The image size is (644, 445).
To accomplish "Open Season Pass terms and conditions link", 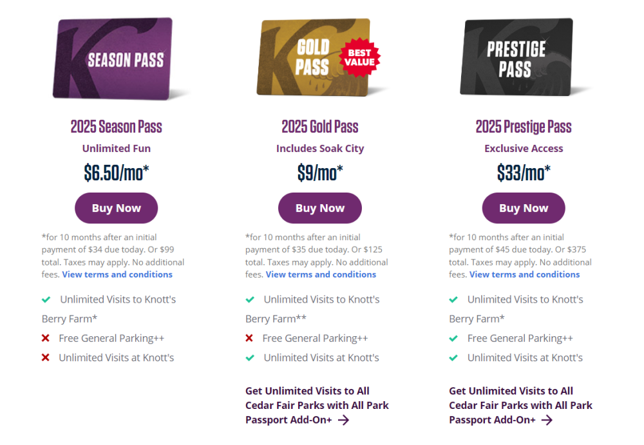I will [x=117, y=274].
